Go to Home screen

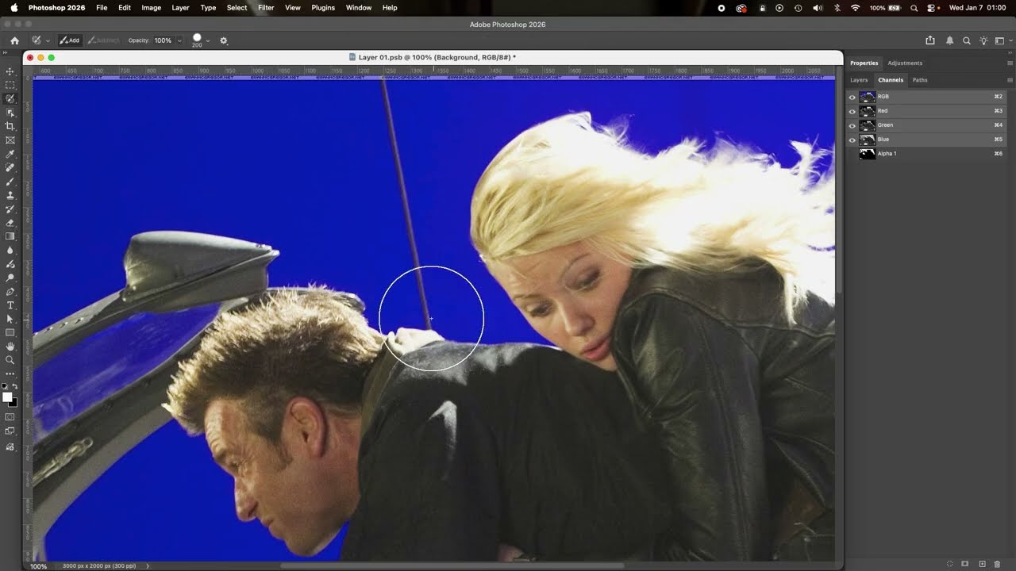[14, 40]
